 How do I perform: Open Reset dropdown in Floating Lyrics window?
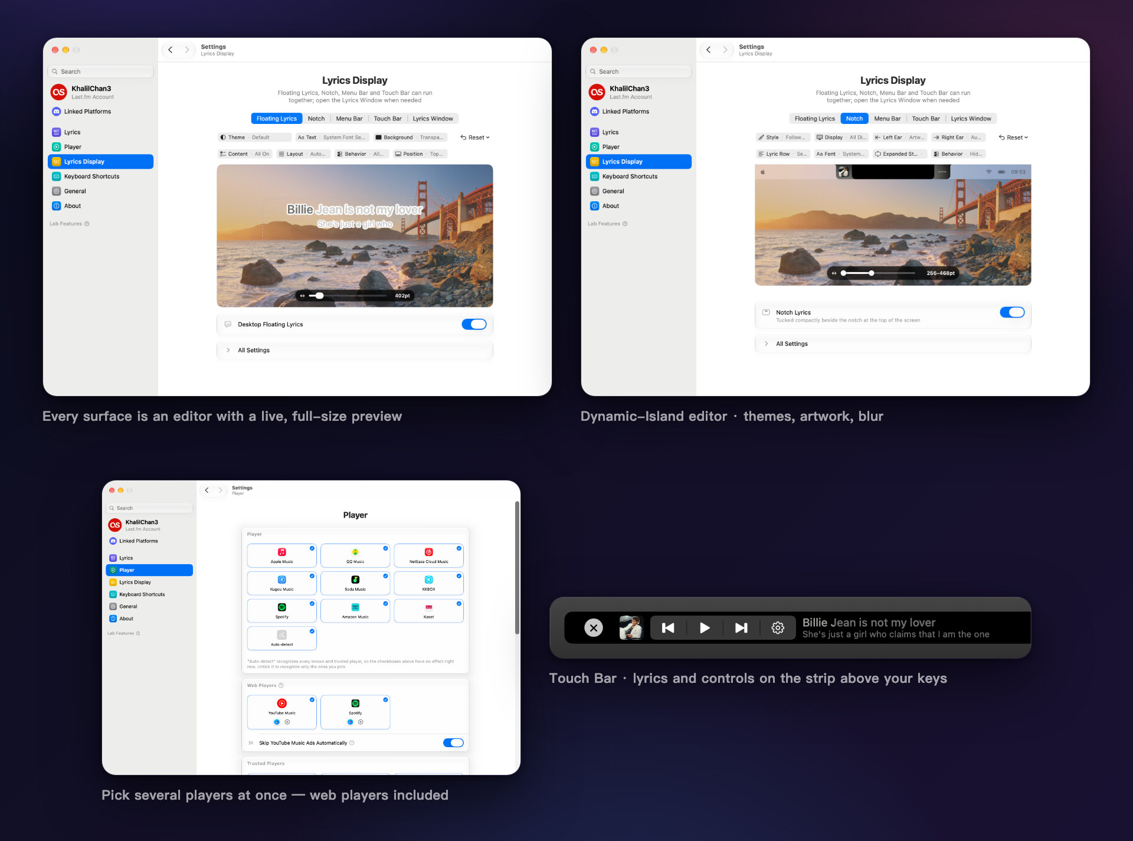pyautogui.click(x=475, y=138)
